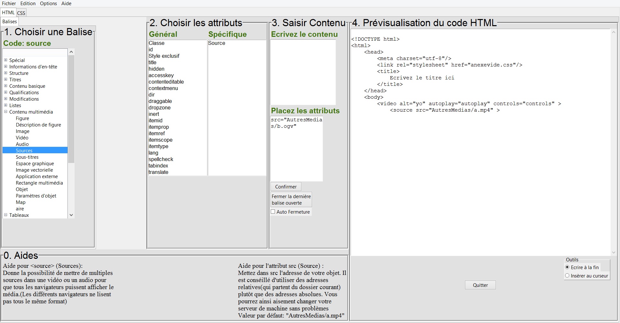Choose the Source attribute under Spécifique
Viewport: 620px width, 323px height.
point(216,43)
